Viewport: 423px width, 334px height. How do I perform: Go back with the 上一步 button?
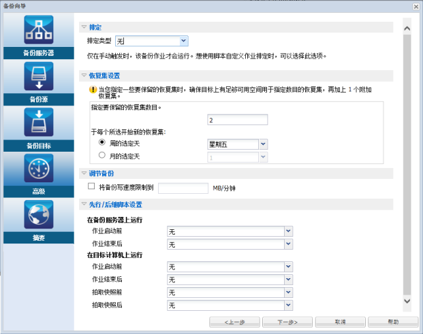(234, 321)
